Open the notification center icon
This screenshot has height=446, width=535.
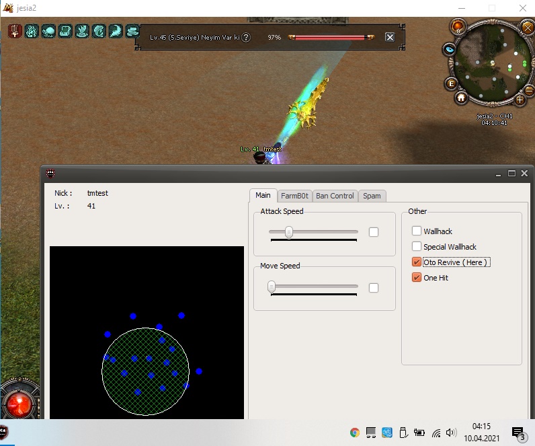point(519,433)
